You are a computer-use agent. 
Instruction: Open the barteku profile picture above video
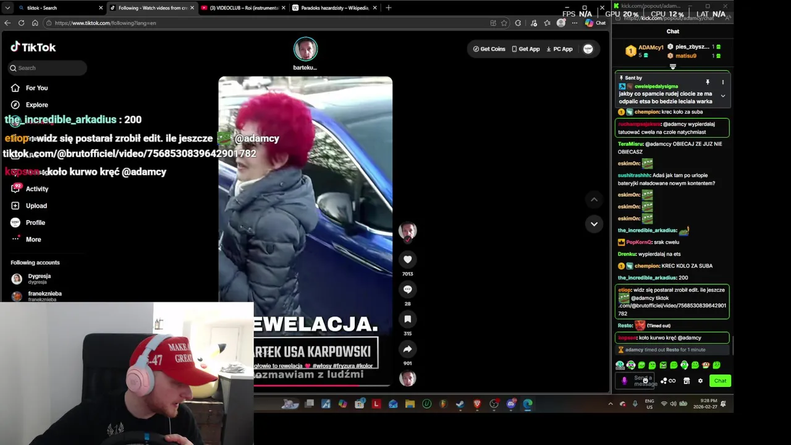click(305, 49)
